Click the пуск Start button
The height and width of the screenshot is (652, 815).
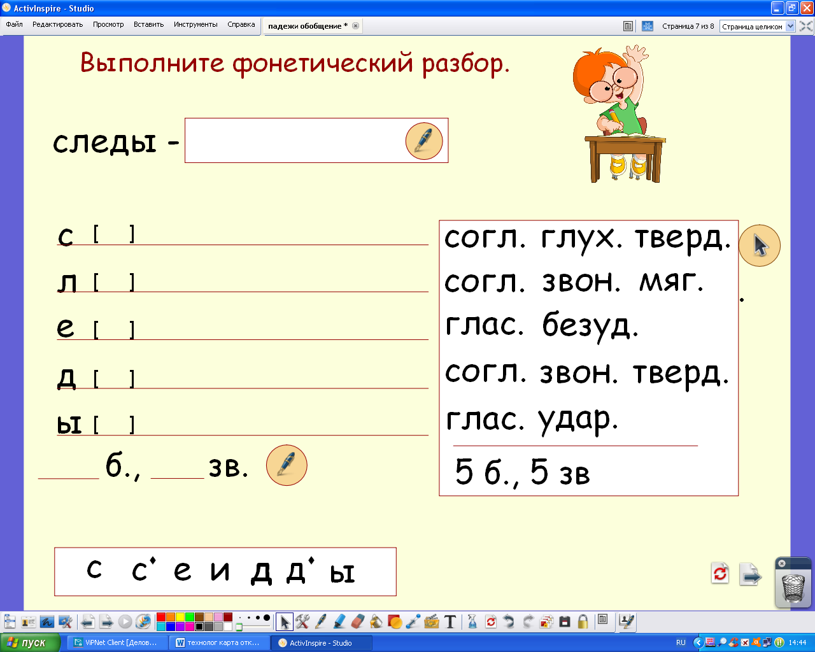point(30,642)
